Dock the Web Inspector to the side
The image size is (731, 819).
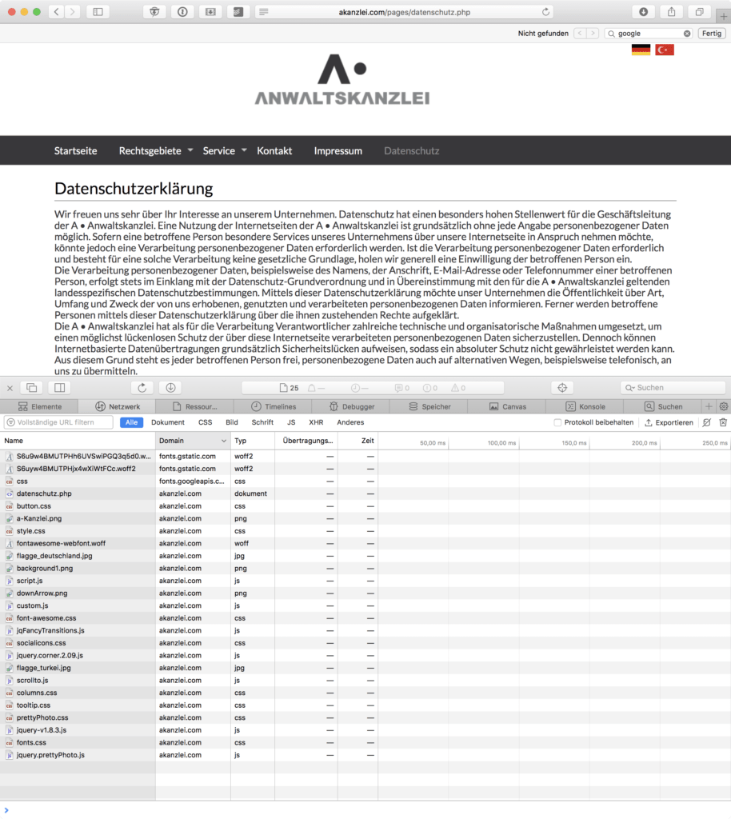pos(58,387)
